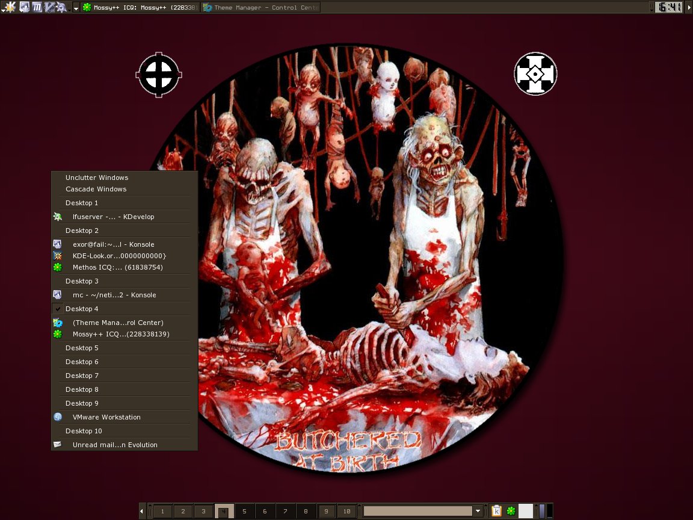Switch to Desktop 7 from menu
Viewport: 693px width, 520px height.
pos(124,376)
